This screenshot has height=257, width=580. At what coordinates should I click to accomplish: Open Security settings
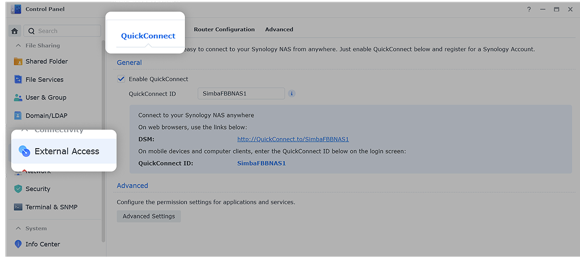pos(38,189)
